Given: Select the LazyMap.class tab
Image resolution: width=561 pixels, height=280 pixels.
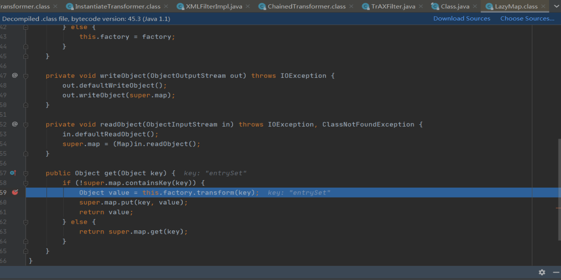Looking at the screenshot, I should pyautogui.click(x=516, y=7).
